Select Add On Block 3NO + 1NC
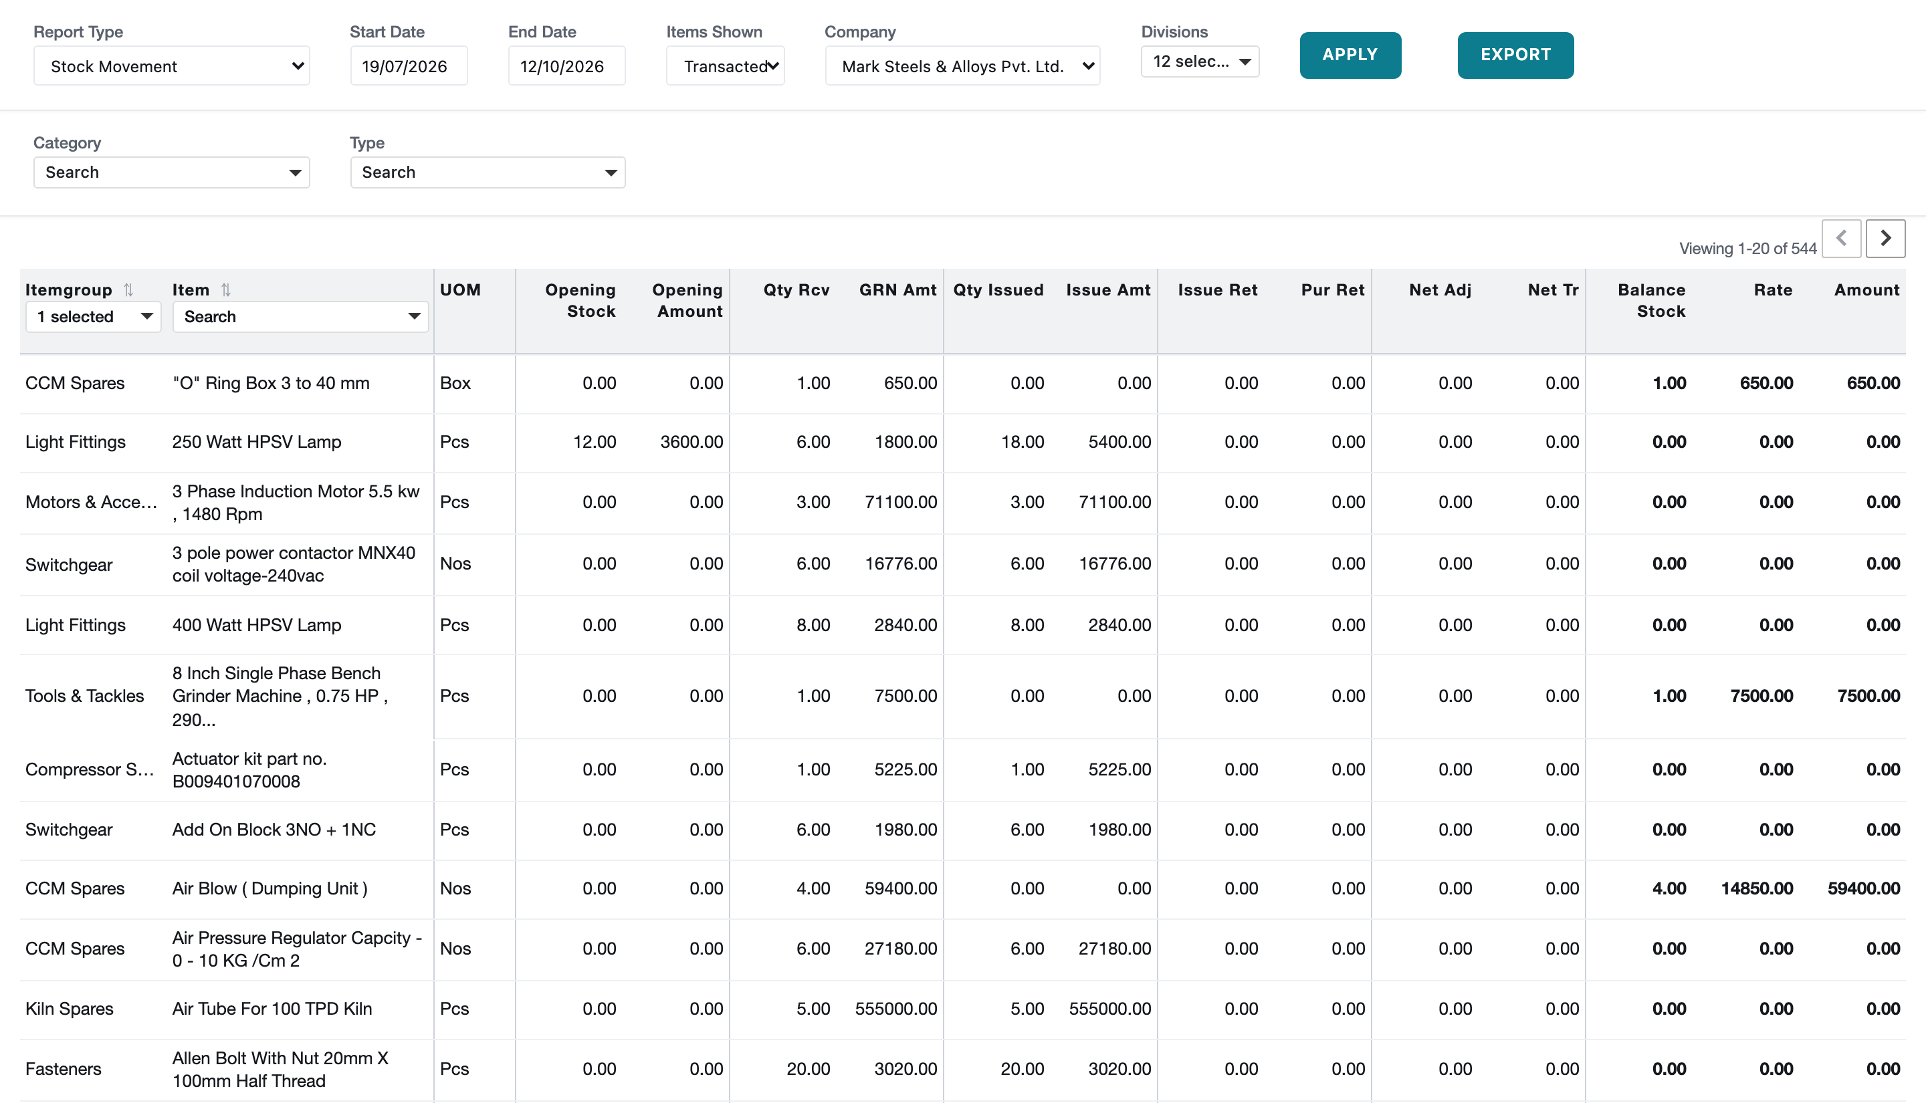This screenshot has width=1926, height=1103. [274, 830]
